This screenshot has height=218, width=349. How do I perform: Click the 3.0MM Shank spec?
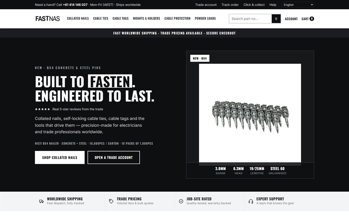[220, 171]
